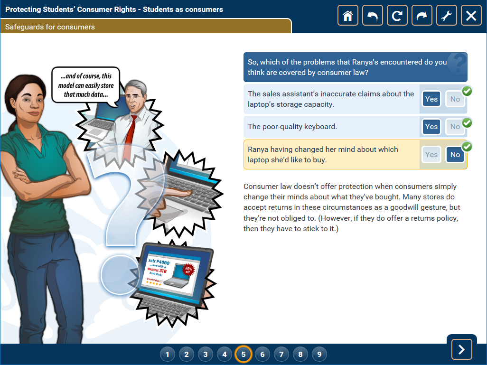
Task: Click the Home icon button
Action: coord(347,16)
